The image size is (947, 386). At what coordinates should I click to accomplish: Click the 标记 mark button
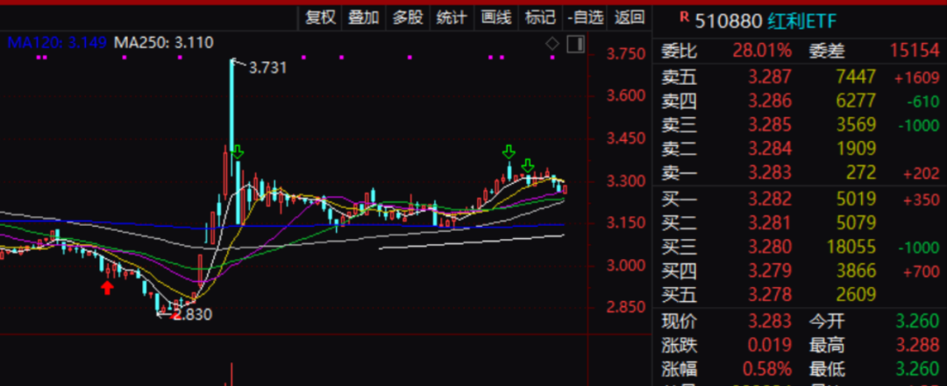tap(540, 17)
